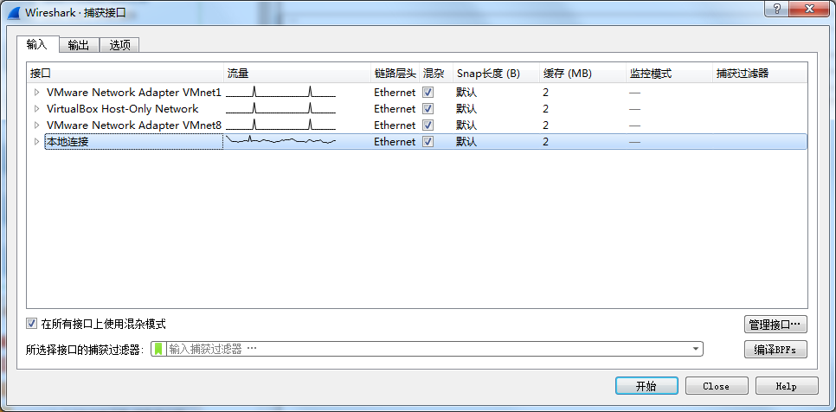This screenshot has width=836, height=412.
Task: Click the 链路层头 column header
Action: coord(395,73)
